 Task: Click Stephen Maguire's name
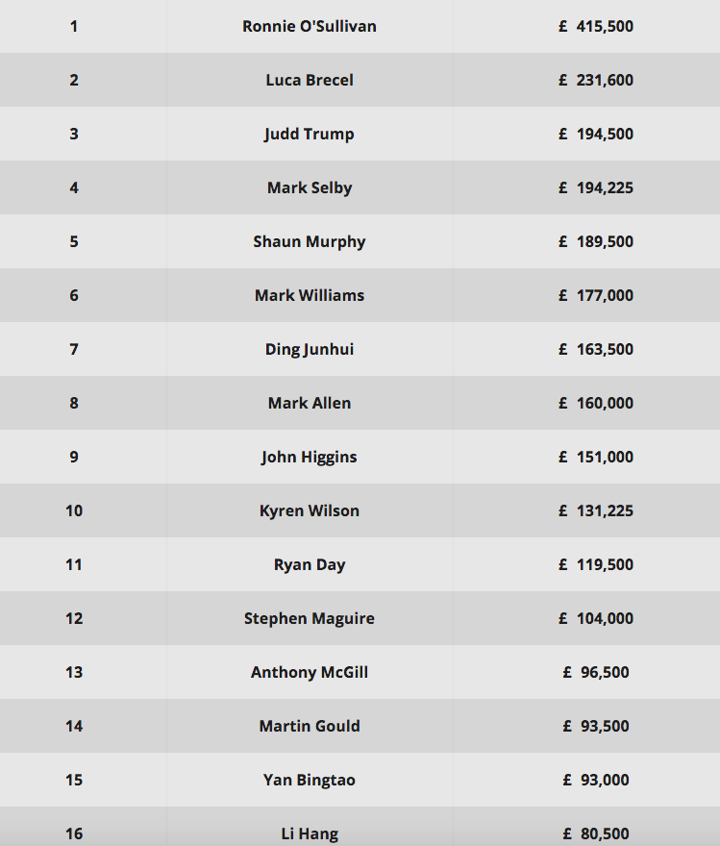[309, 618]
